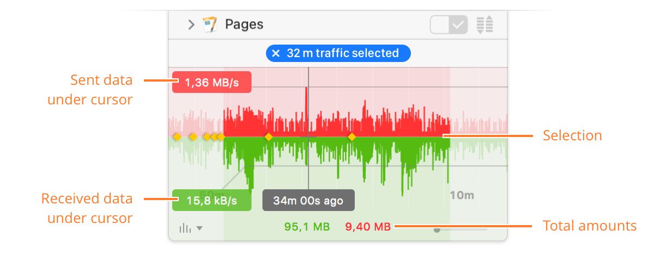Click the 34m 00s ago time label

[x=308, y=200]
